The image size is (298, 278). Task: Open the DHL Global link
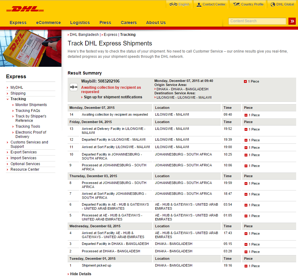click(285, 4)
